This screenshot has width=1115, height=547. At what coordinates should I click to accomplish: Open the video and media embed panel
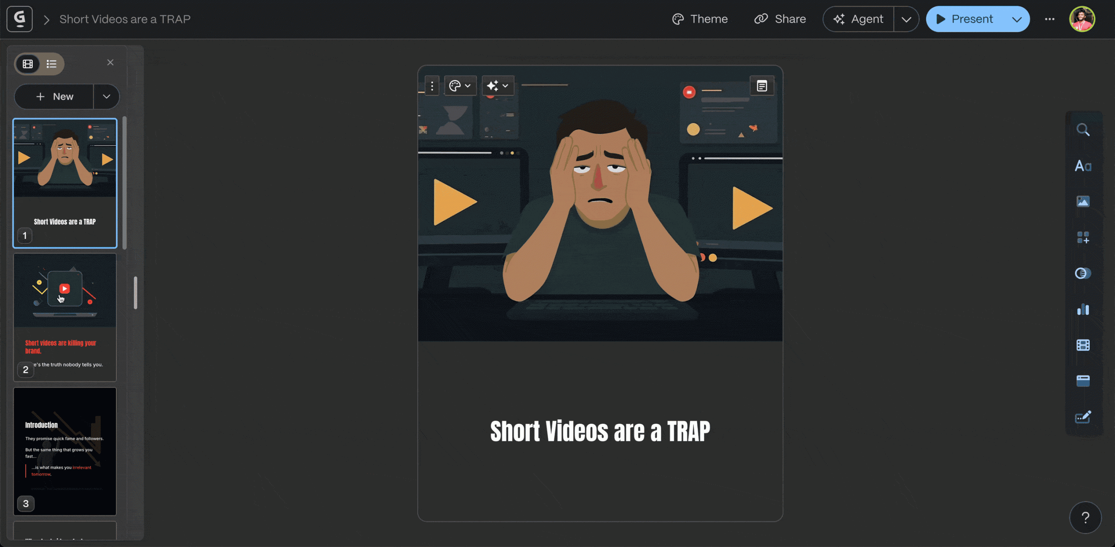click(x=1083, y=345)
